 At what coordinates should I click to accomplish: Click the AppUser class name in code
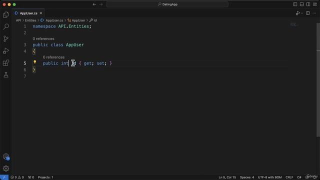(x=75, y=45)
